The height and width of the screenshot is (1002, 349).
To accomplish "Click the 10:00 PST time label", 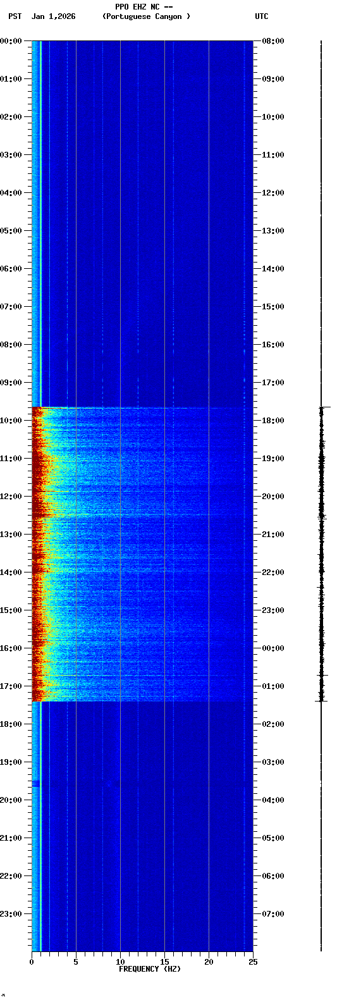I will point(11,421).
